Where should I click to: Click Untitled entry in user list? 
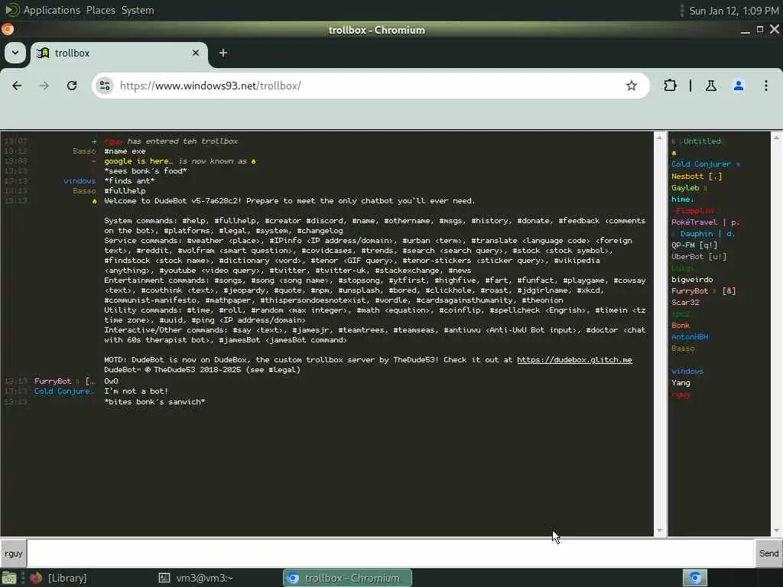702,141
